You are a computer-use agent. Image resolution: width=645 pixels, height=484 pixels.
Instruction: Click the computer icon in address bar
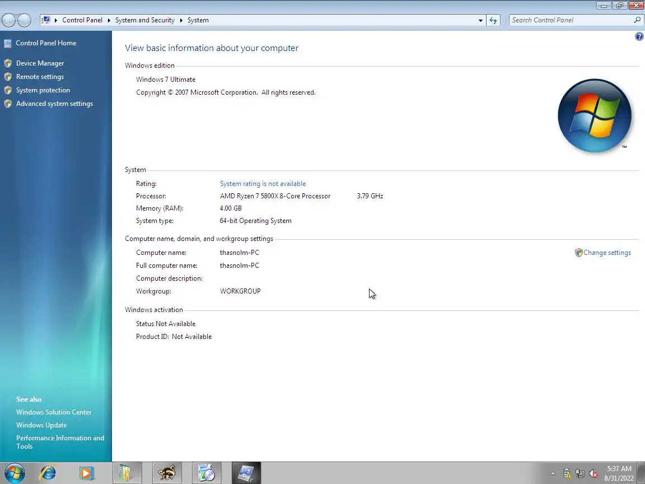(46, 20)
